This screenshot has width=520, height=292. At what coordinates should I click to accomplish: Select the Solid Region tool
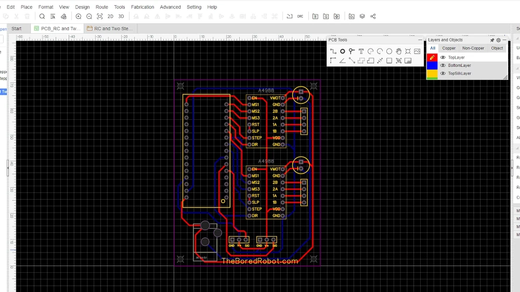(x=370, y=61)
